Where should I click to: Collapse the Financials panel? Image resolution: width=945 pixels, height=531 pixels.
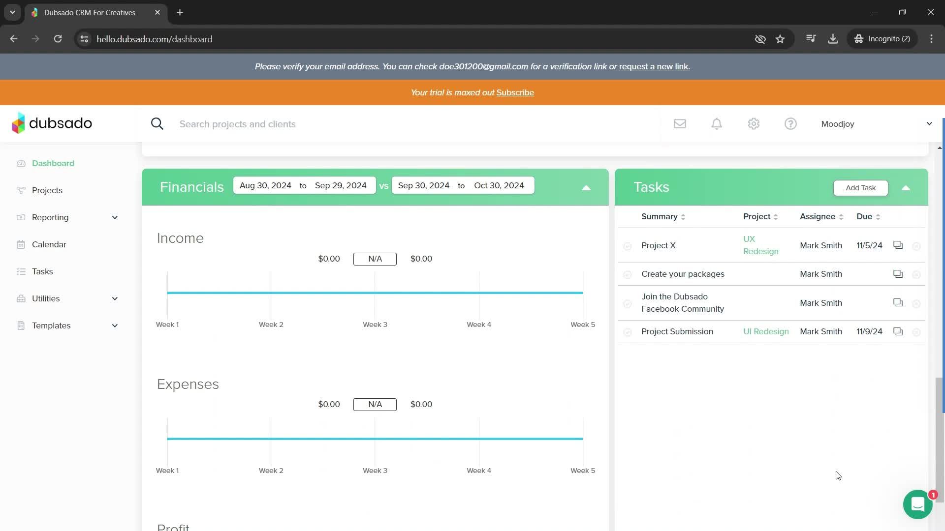pos(586,188)
